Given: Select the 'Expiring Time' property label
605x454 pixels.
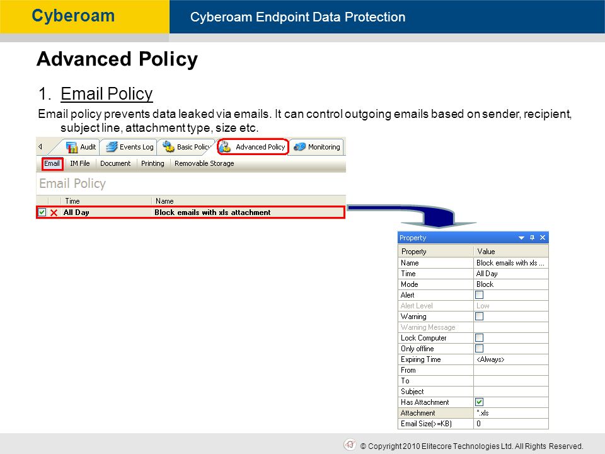Looking at the screenshot, I should pyautogui.click(x=420, y=359).
